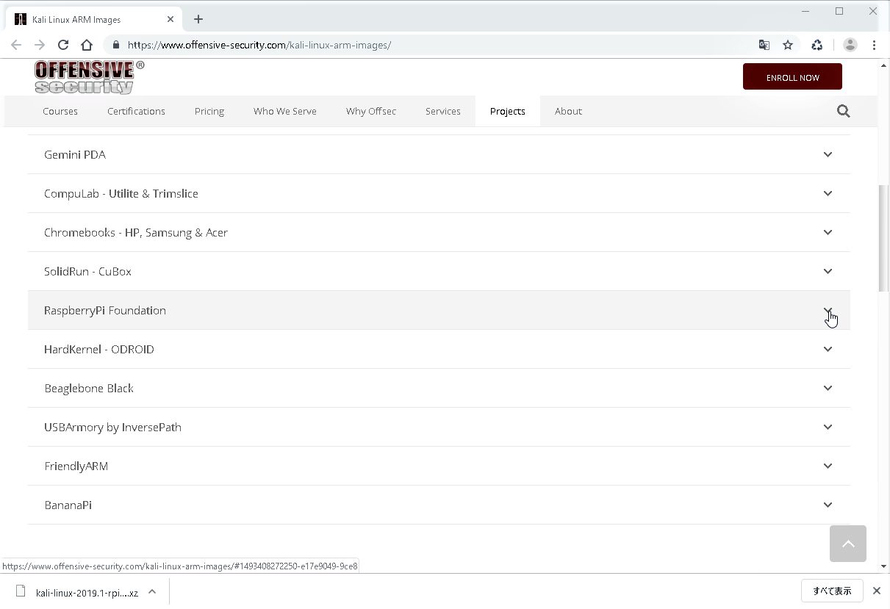Image resolution: width=890 pixels, height=609 pixels.
Task: Click the site search magnifier icon
Action: pyautogui.click(x=843, y=111)
